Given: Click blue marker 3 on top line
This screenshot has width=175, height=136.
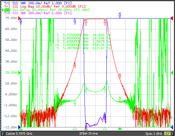Looking at the screenshot, I should [x=75, y=21].
